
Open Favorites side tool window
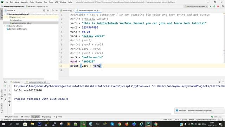point(2,95)
